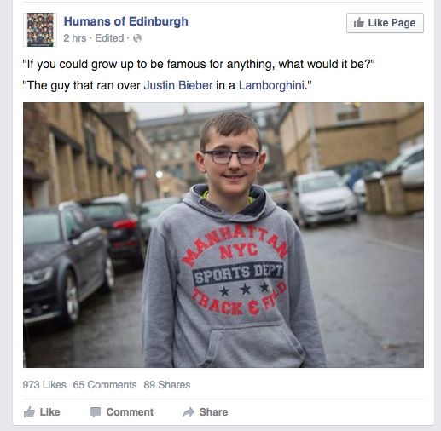Open the boy's street photo in the post
Viewport: 441px width, 431px height.
pos(223,235)
